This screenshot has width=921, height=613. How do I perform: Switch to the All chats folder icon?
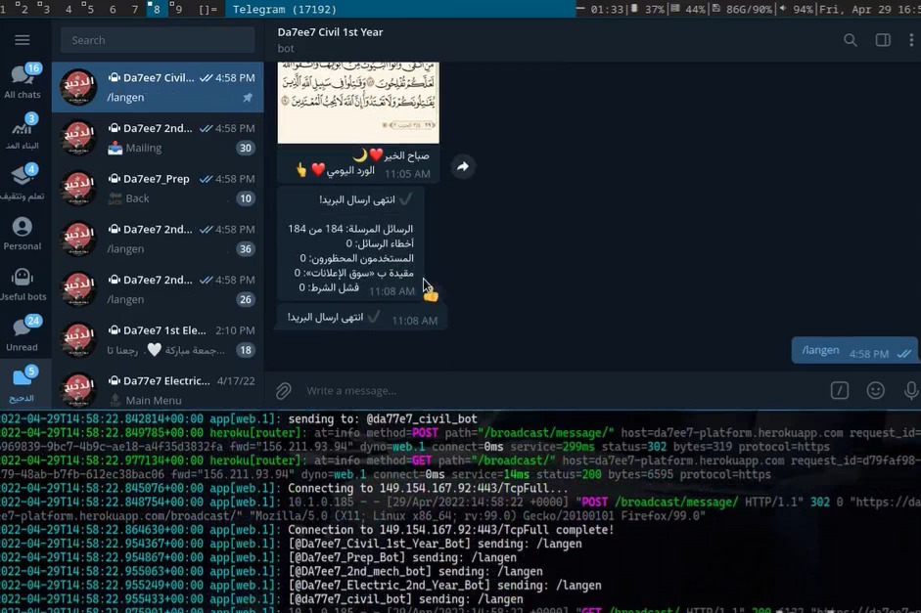22,74
